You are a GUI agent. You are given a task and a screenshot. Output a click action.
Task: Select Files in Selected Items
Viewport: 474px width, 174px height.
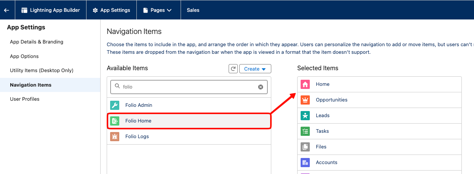pyautogui.click(x=380, y=147)
